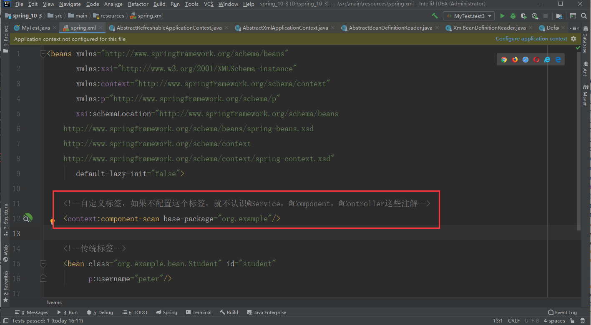Switch to AbstractRefreshableApplicationContext.java tab
This screenshot has height=325, width=591.
169,28
